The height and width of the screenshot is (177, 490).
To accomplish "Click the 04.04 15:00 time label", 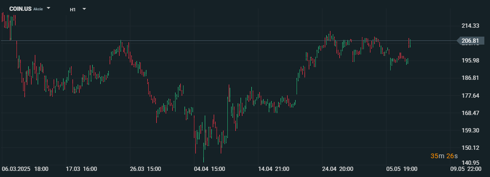I will (x=209, y=169).
